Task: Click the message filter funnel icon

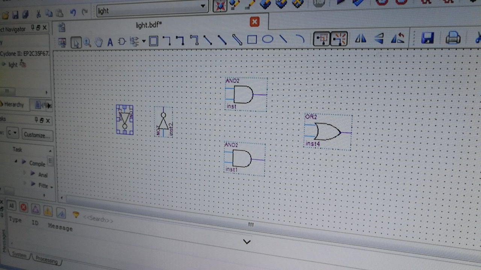Action: pos(76,215)
